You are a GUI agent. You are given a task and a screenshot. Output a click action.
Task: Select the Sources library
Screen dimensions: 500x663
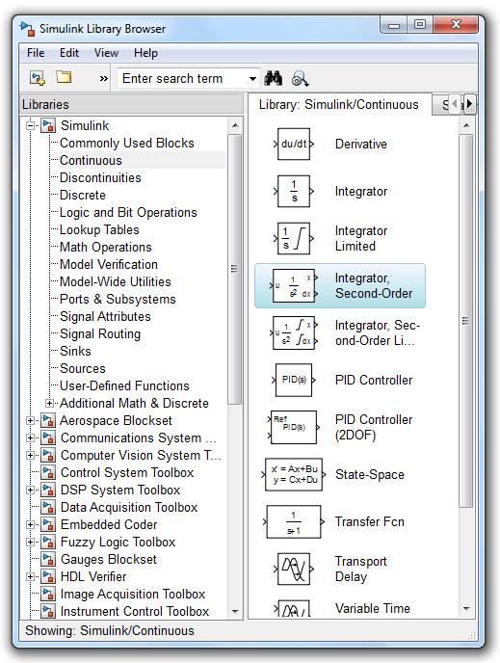pyautogui.click(x=83, y=369)
